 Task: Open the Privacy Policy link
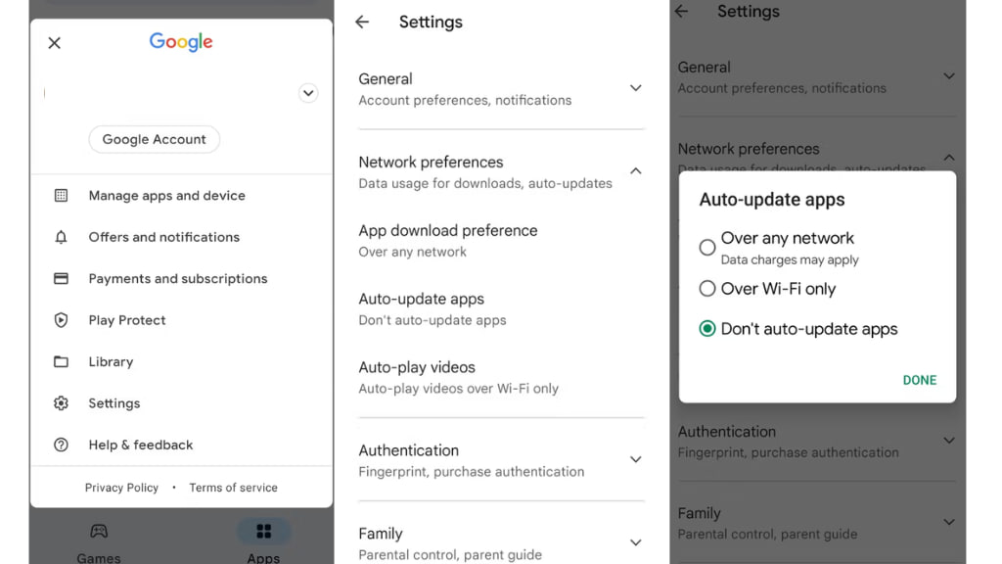pos(121,488)
